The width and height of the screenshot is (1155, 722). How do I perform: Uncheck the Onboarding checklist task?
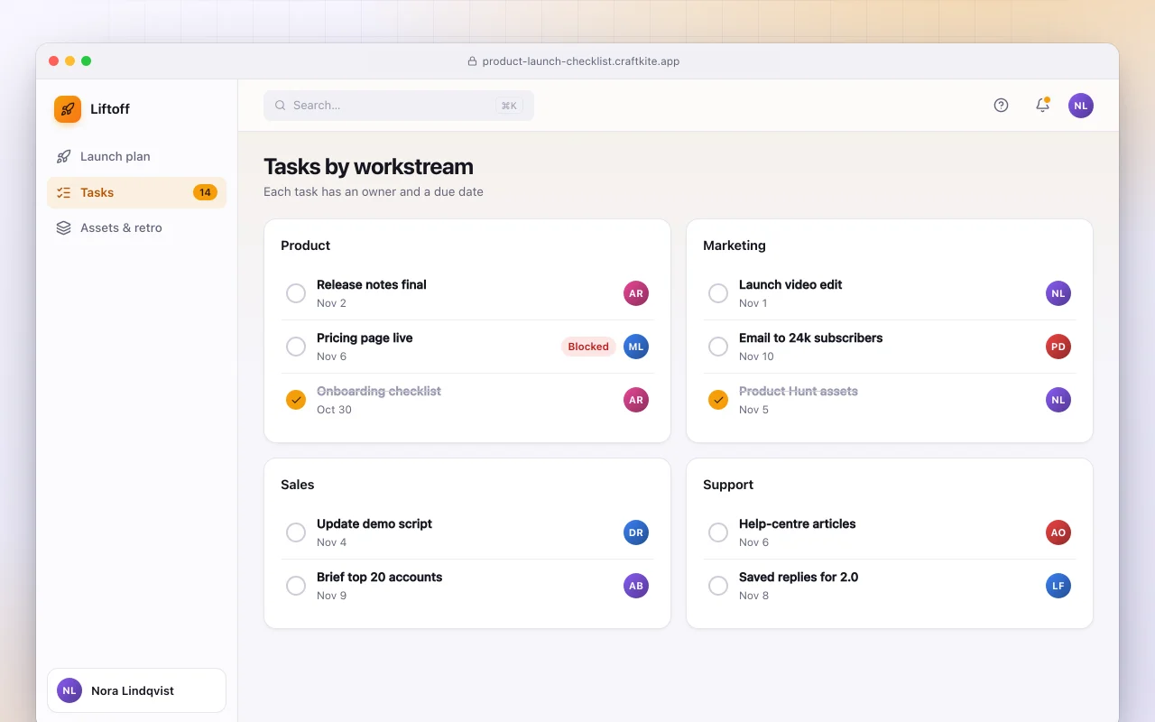point(296,400)
